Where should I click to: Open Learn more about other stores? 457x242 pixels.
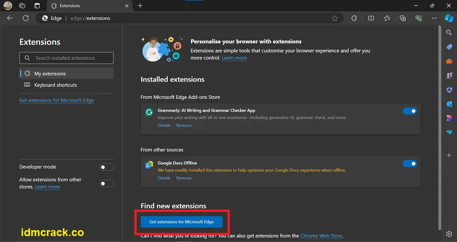pos(48,187)
